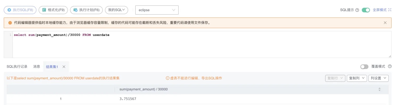
Task: Close the 结果集1 tab
Action: pos(64,67)
